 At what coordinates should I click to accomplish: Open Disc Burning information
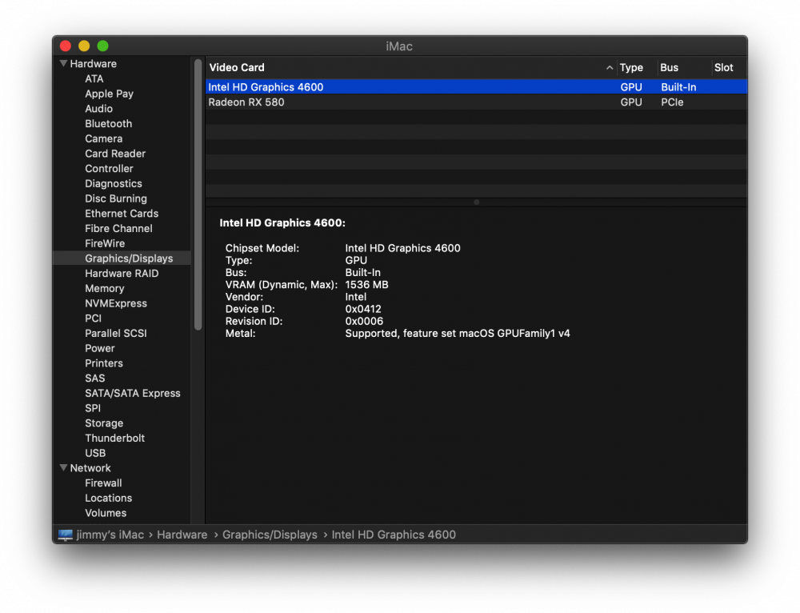(x=116, y=198)
